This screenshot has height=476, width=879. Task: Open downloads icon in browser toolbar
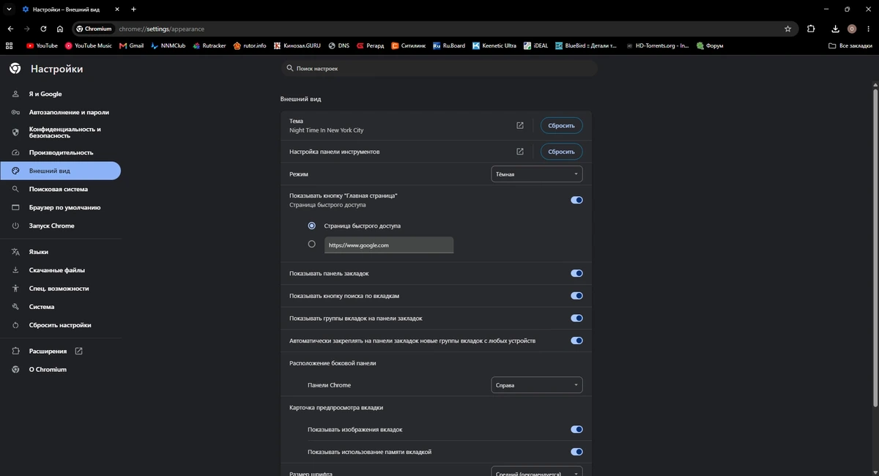836,29
